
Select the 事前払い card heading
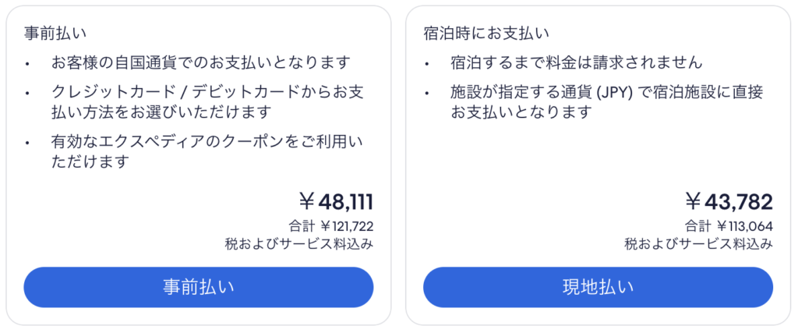point(55,34)
